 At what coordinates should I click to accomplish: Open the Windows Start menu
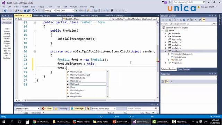[4, 122]
